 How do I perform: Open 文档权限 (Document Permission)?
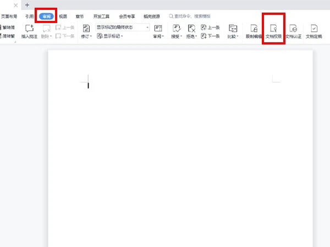click(x=273, y=31)
